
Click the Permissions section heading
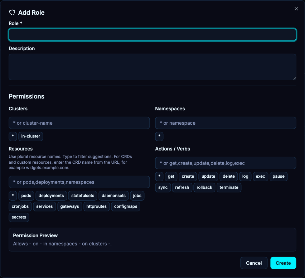click(26, 96)
